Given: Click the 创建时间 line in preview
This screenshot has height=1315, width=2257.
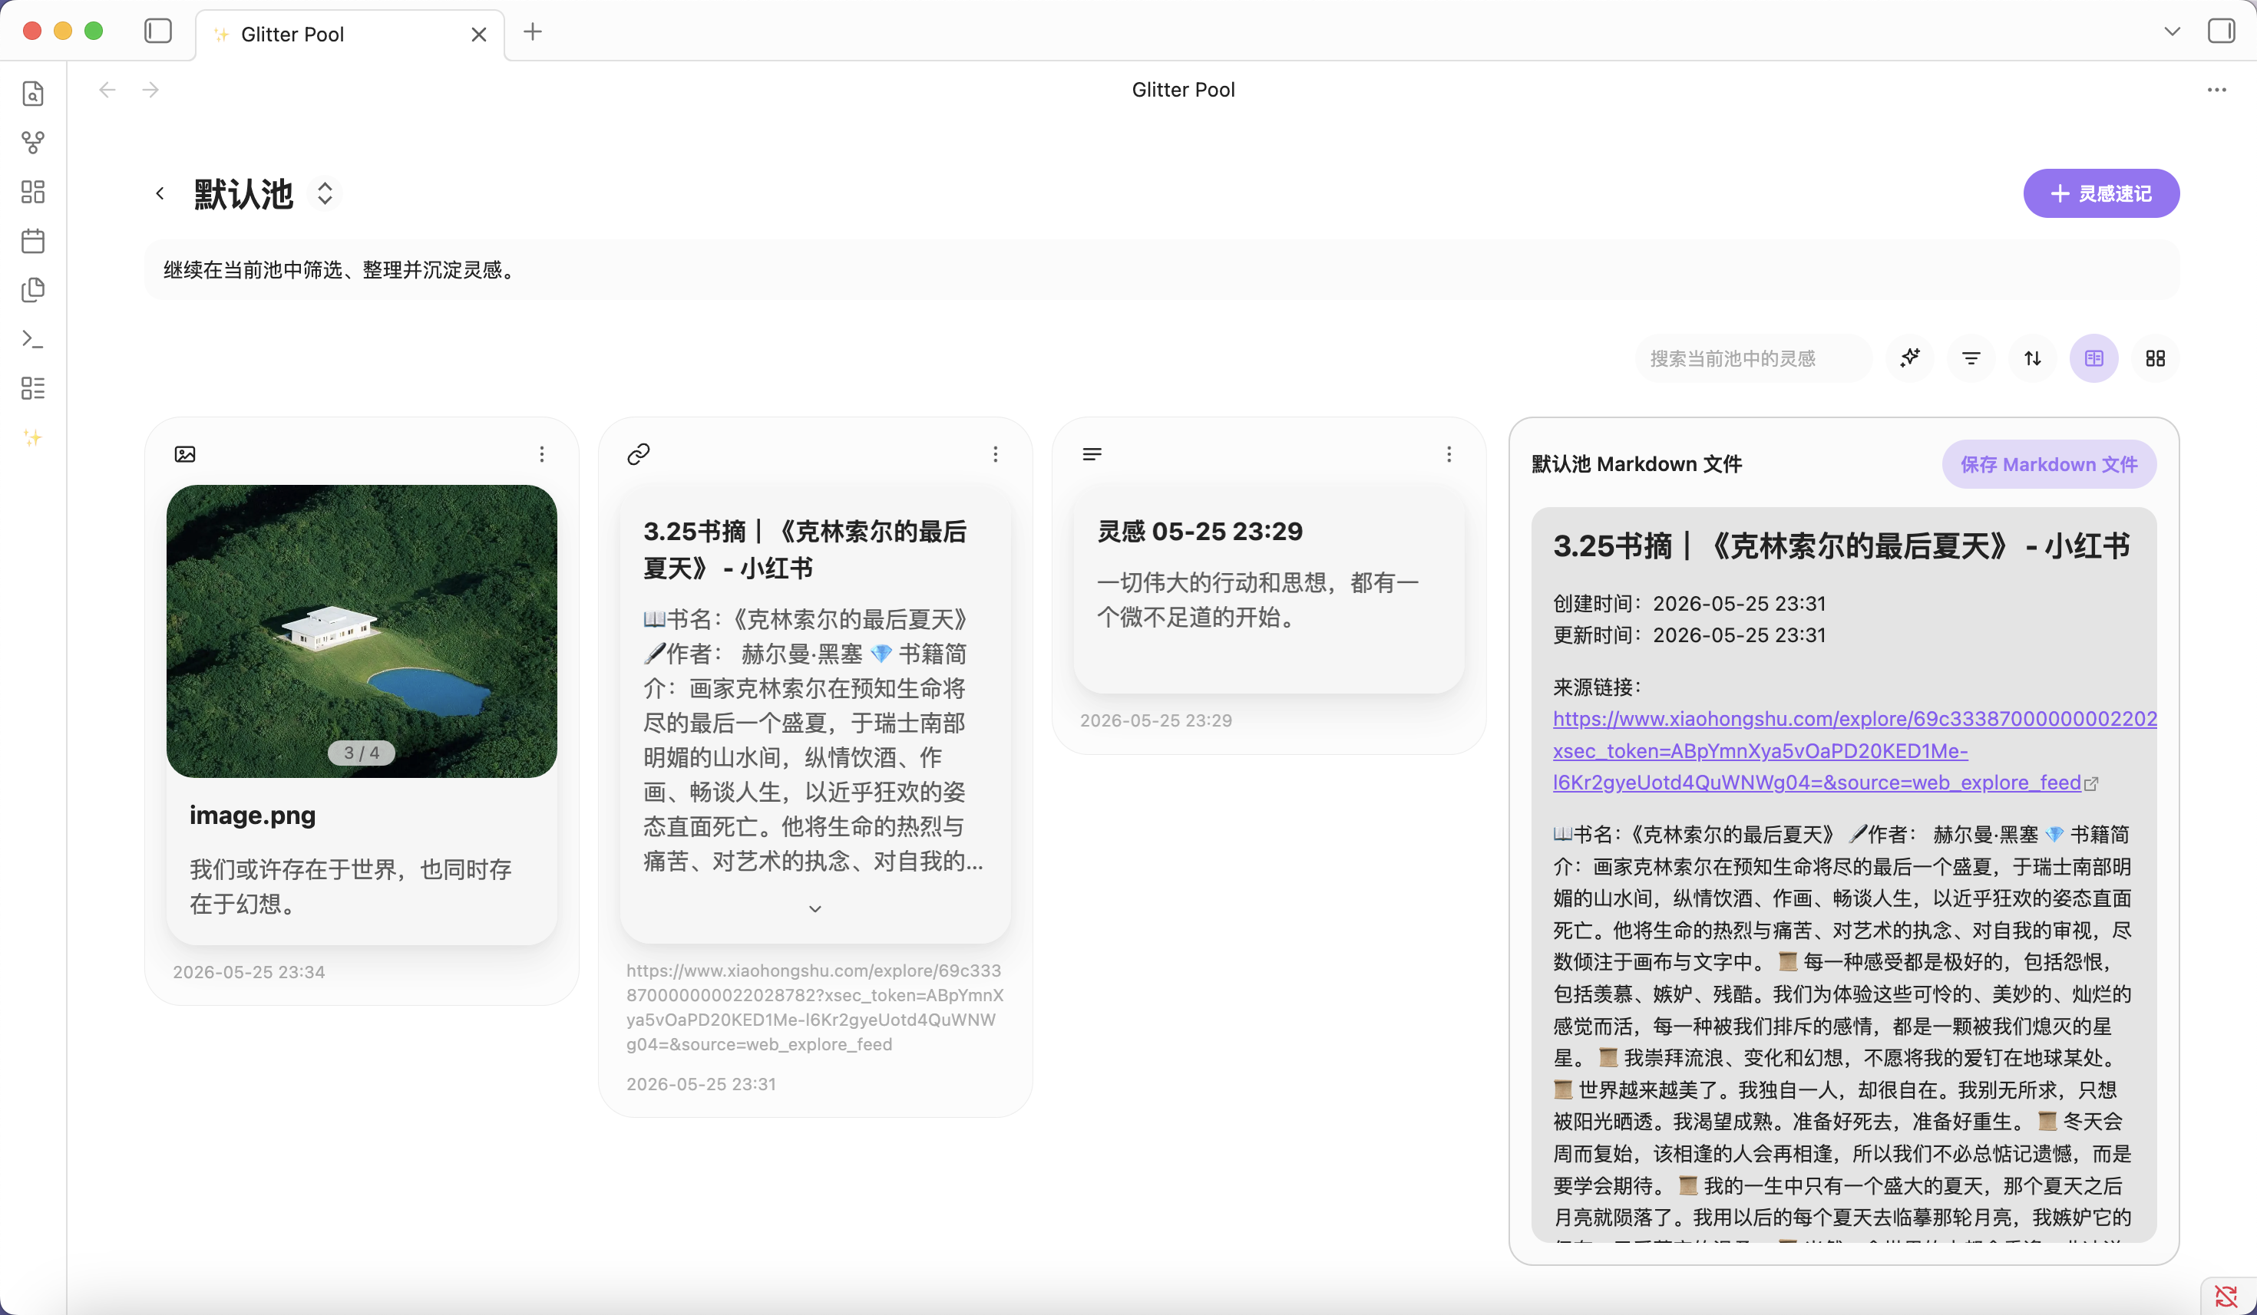Looking at the screenshot, I should 1689,603.
